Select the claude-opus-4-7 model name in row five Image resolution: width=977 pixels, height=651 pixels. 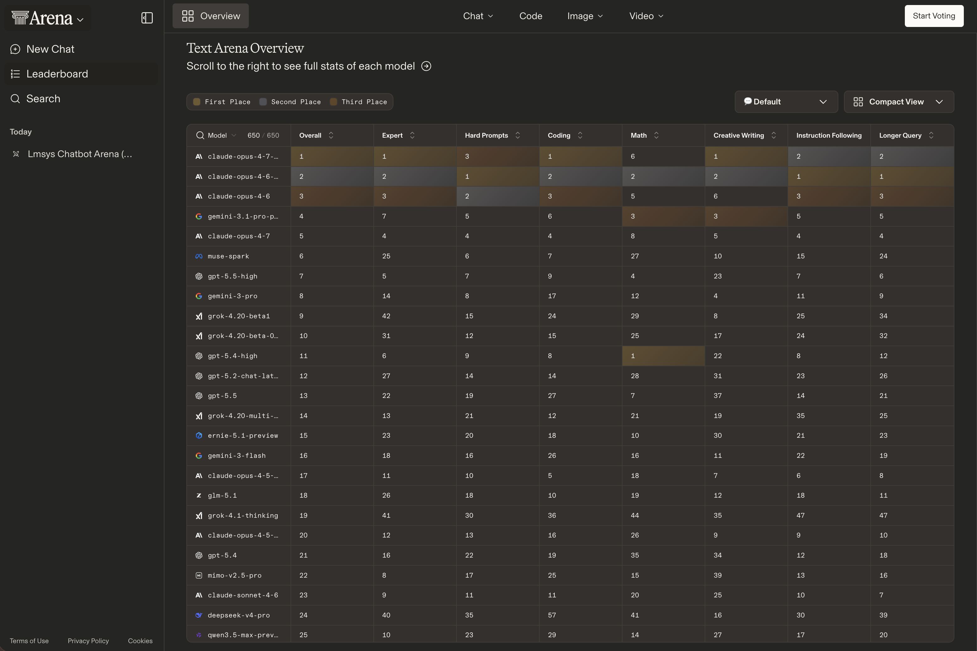click(x=239, y=236)
